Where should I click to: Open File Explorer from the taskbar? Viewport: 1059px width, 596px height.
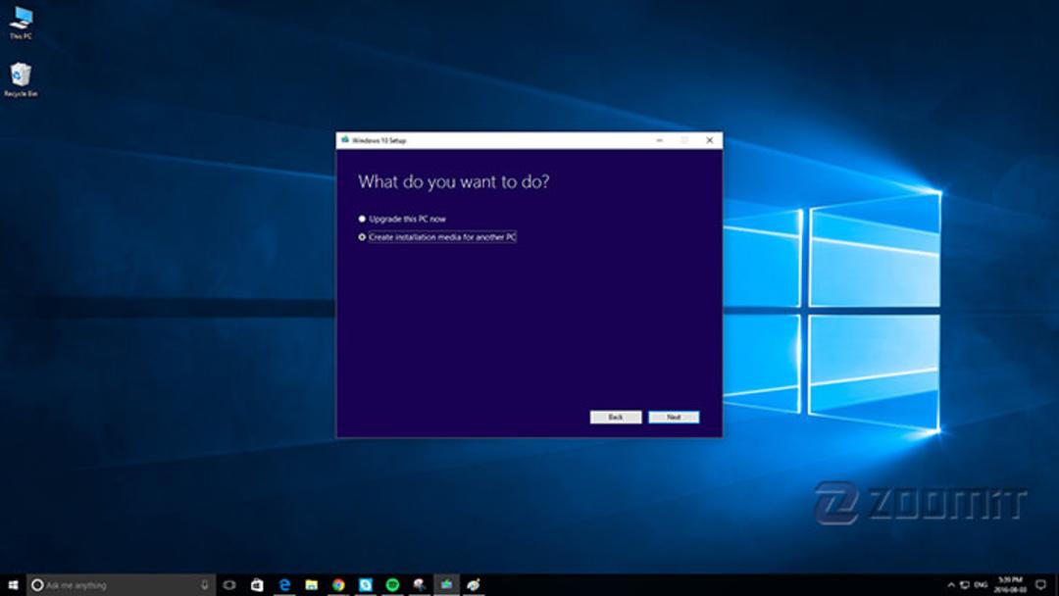pyautogui.click(x=312, y=584)
